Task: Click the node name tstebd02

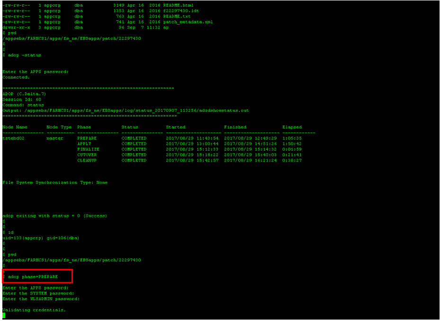Action: pos(13,138)
